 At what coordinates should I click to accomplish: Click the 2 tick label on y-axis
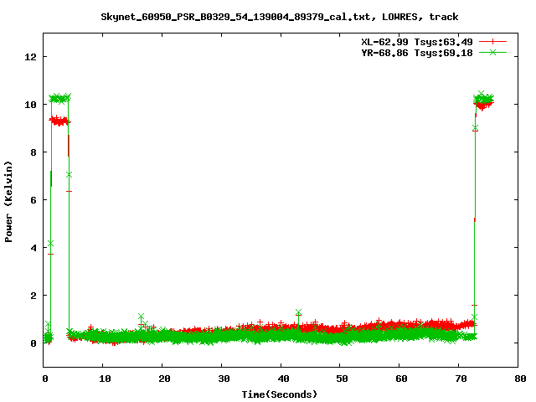click(34, 296)
